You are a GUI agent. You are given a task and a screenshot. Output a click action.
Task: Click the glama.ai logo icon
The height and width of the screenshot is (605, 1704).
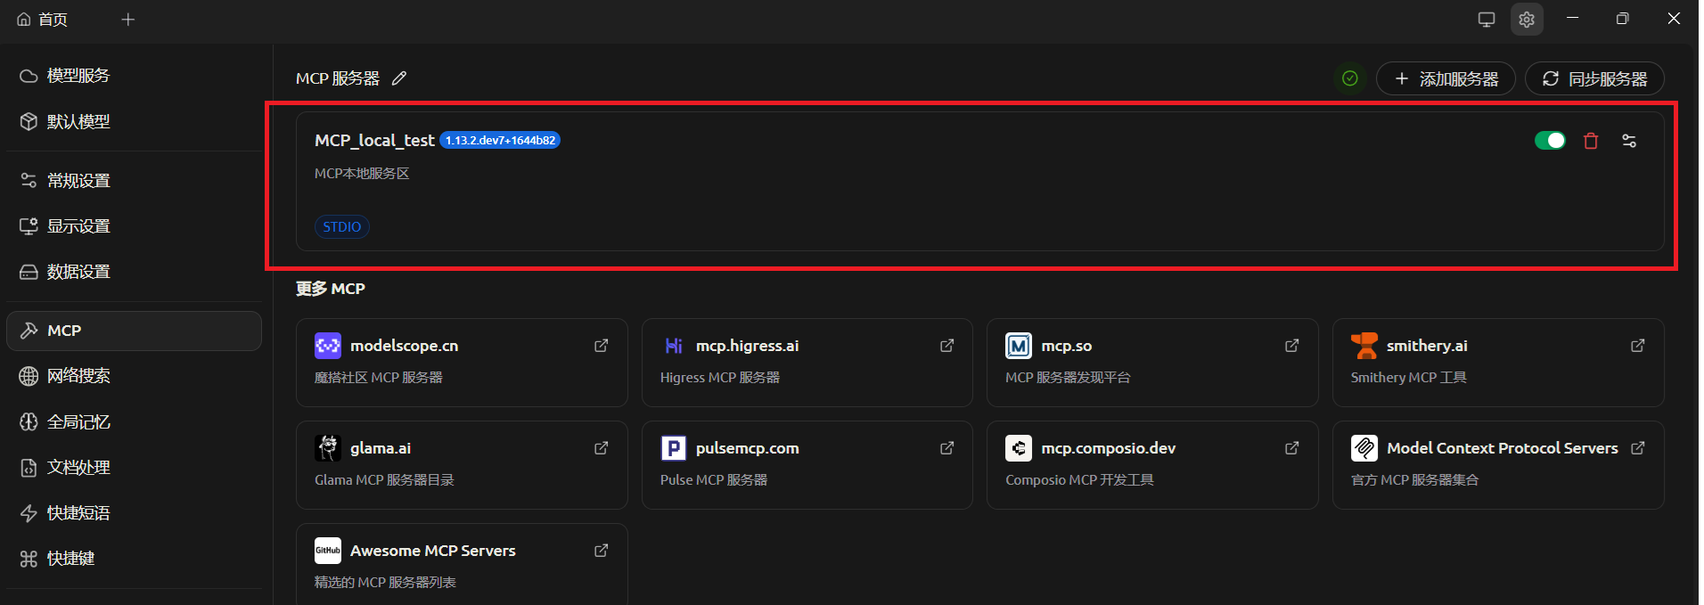(x=328, y=448)
